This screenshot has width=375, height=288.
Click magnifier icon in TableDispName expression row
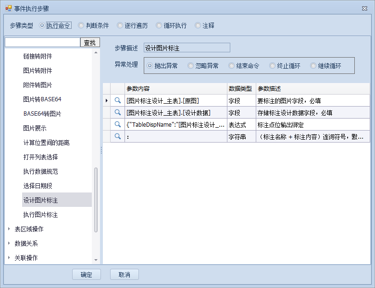point(117,125)
